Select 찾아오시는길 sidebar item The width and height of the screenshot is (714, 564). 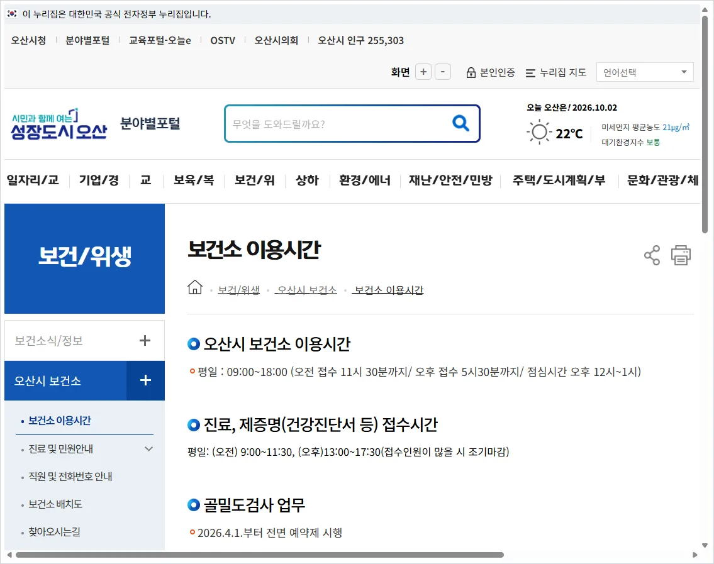(54, 532)
